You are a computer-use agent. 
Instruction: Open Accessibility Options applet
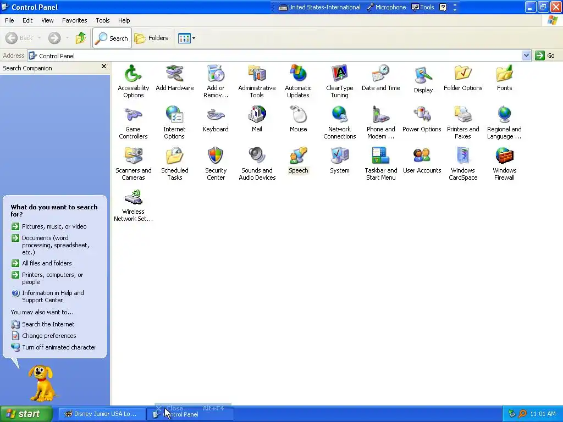(x=133, y=81)
